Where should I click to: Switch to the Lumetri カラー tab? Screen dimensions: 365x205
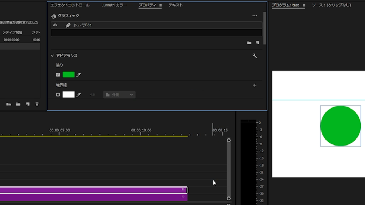coord(114,5)
